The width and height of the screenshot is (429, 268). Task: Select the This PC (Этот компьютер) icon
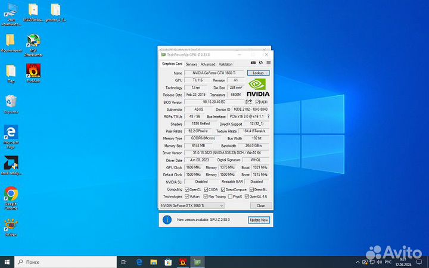point(11,15)
